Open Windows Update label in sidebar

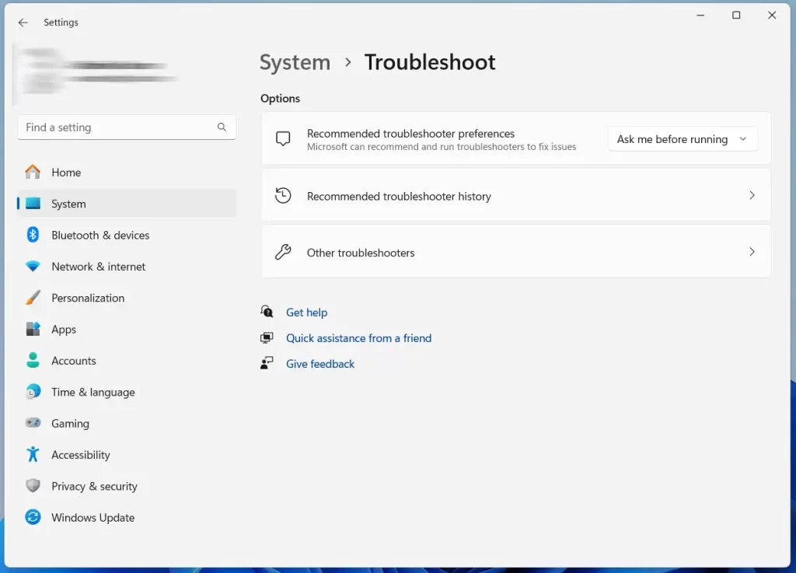tap(93, 518)
